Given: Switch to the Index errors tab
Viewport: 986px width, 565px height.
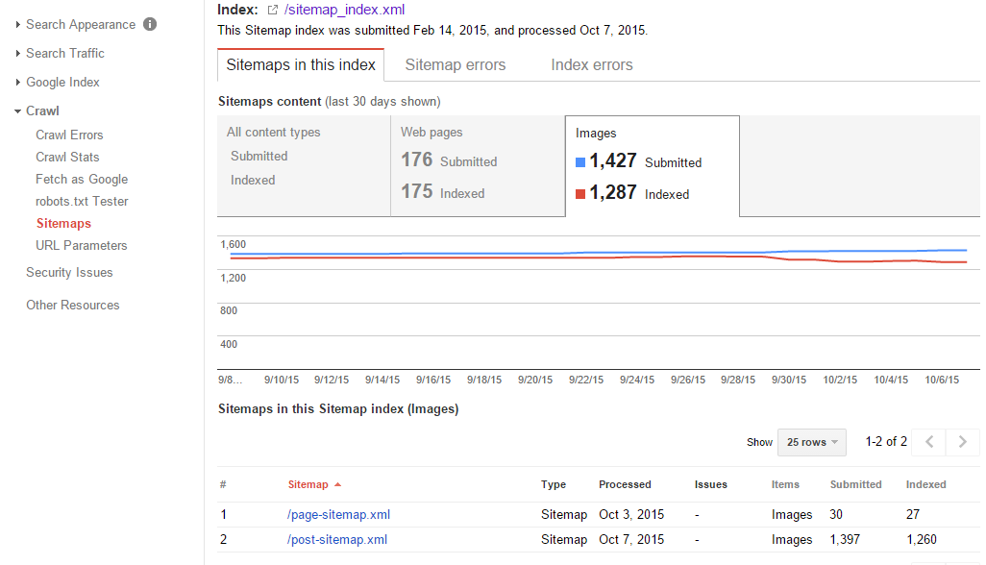Looking at the screenshot, I should [x=592, y=64].
